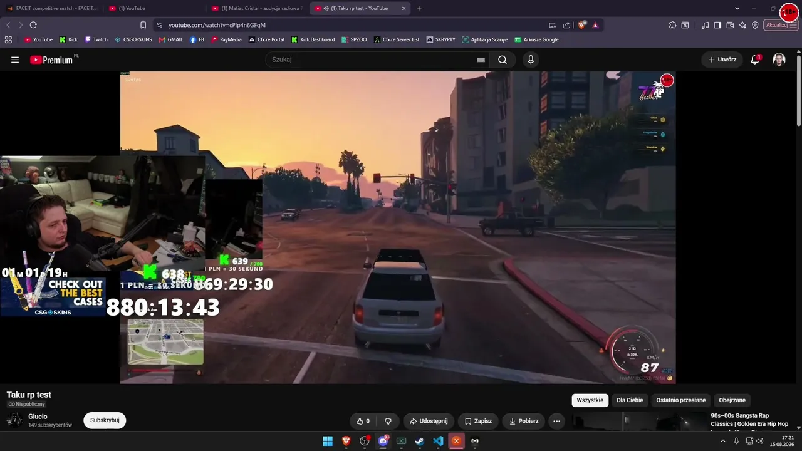Open the account avatar menu
Viewport: 802px width, 451px height.
click(x=779, y=60)
